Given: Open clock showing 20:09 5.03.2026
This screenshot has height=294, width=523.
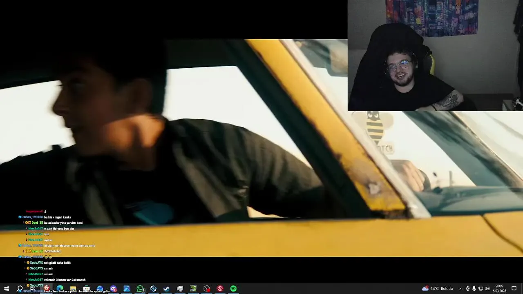Looking at the screenshot, I should click(x=499, y=289).
